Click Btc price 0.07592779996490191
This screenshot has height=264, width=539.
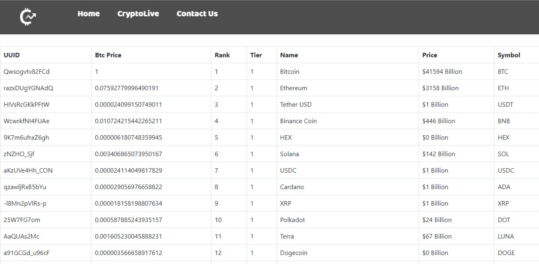pyautogui.click(x=127, y=88)
